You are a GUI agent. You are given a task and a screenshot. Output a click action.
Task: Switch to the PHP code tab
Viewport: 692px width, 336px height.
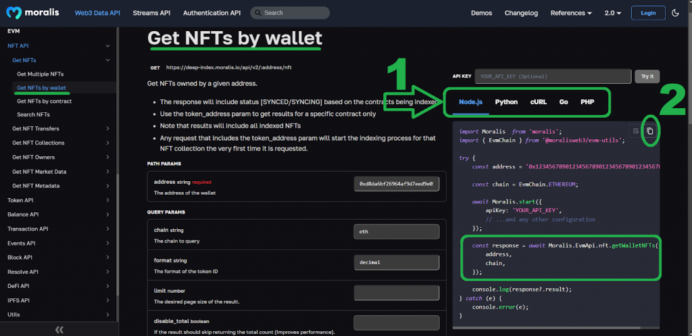point(587,102)
